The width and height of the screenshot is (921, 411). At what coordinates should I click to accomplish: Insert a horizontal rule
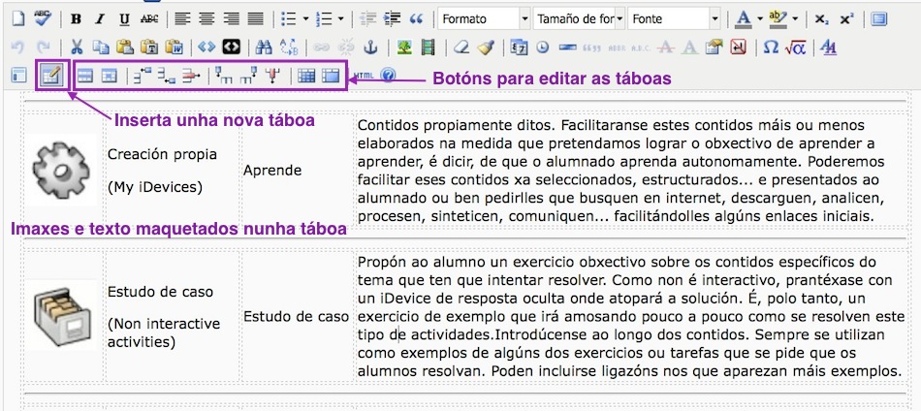[x=568, y=47]
